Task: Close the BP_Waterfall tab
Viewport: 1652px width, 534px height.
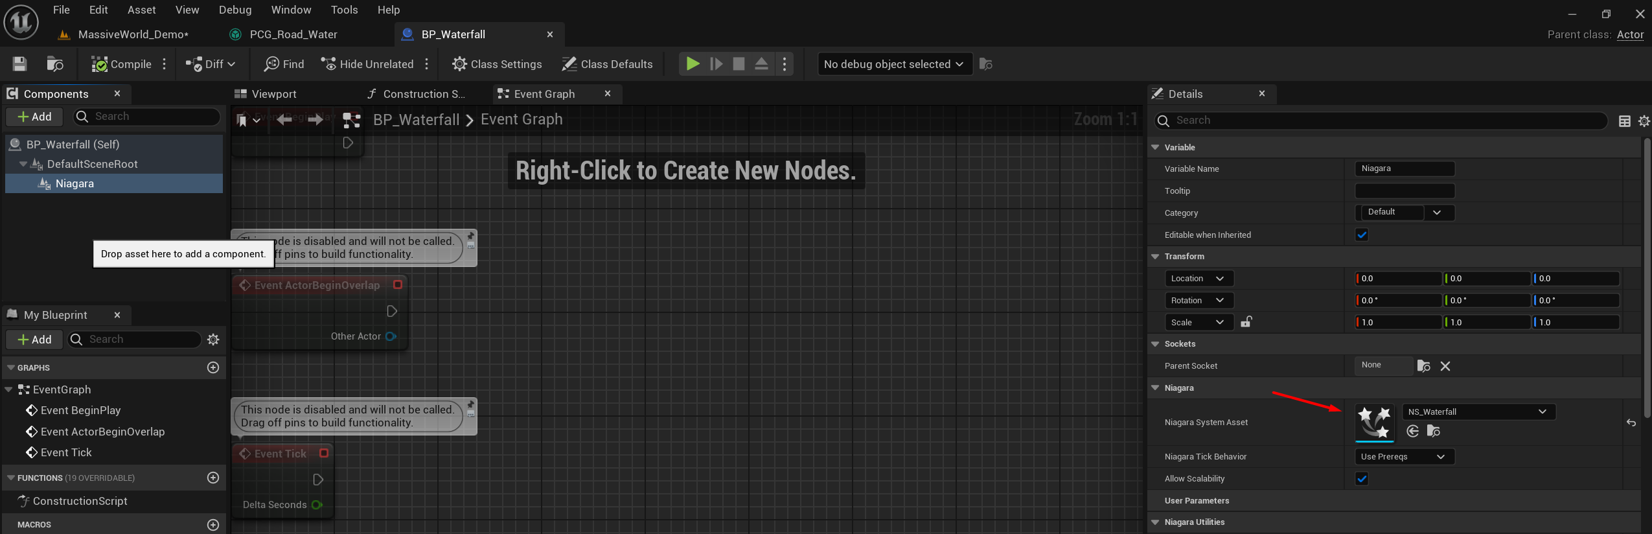Action: (x=550, y=34)
